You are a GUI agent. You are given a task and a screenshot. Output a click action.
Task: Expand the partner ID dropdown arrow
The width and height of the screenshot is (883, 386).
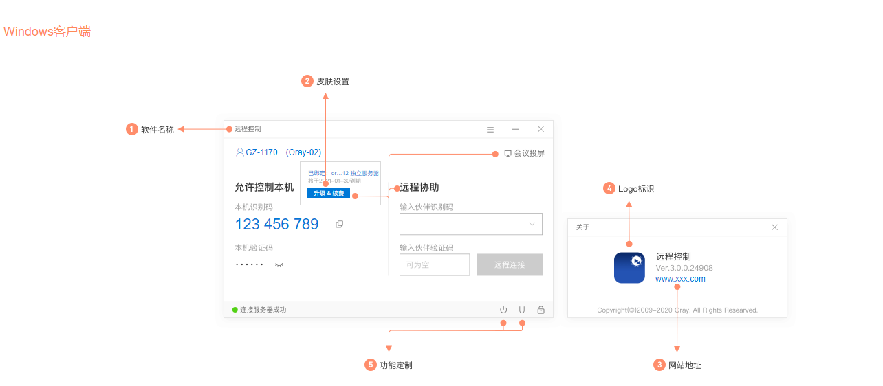[x=532, y=224]
